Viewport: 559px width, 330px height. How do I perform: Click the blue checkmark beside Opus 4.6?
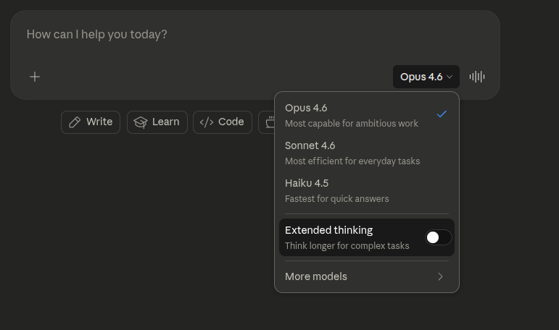point(442,114)
